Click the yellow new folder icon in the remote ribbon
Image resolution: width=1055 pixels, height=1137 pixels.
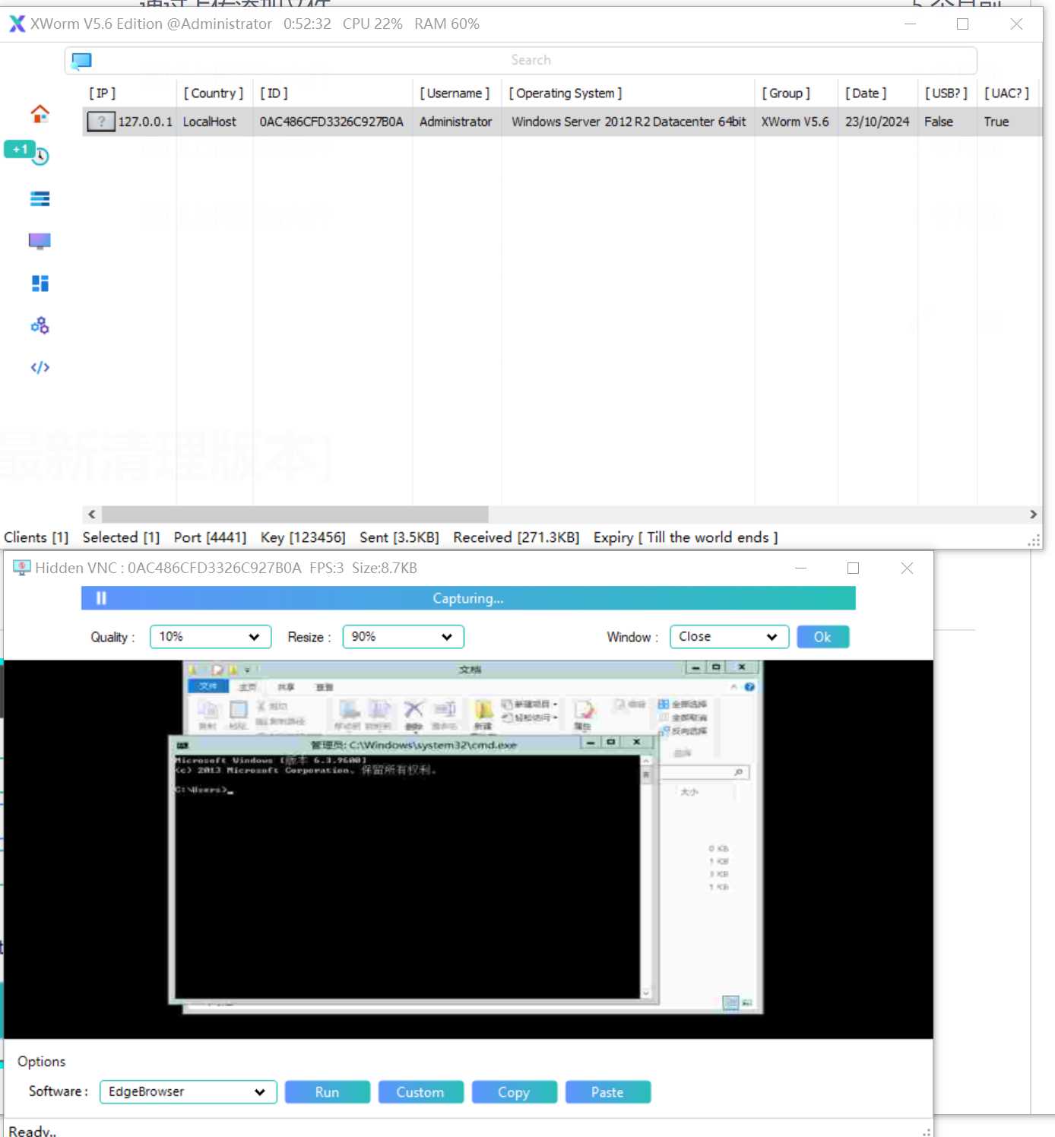483,711
